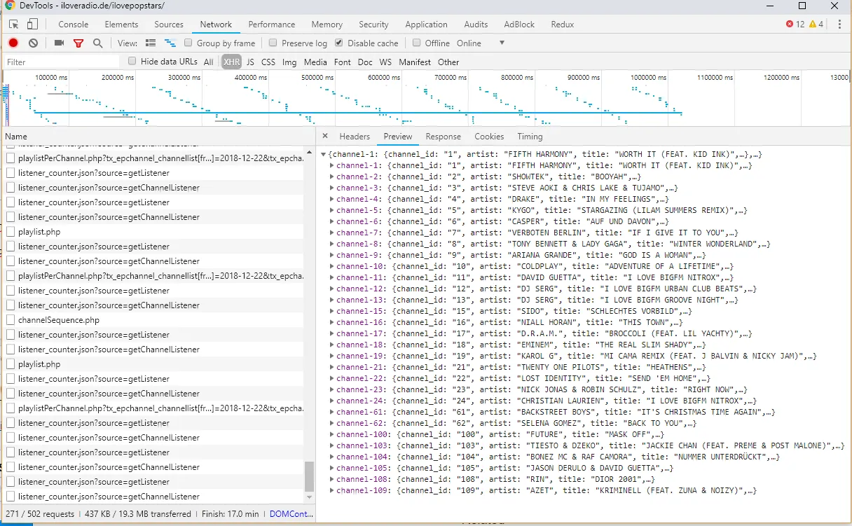852x526 pixels.
Task: Expand the channel-18 Eminem entry
Action: 332,345
